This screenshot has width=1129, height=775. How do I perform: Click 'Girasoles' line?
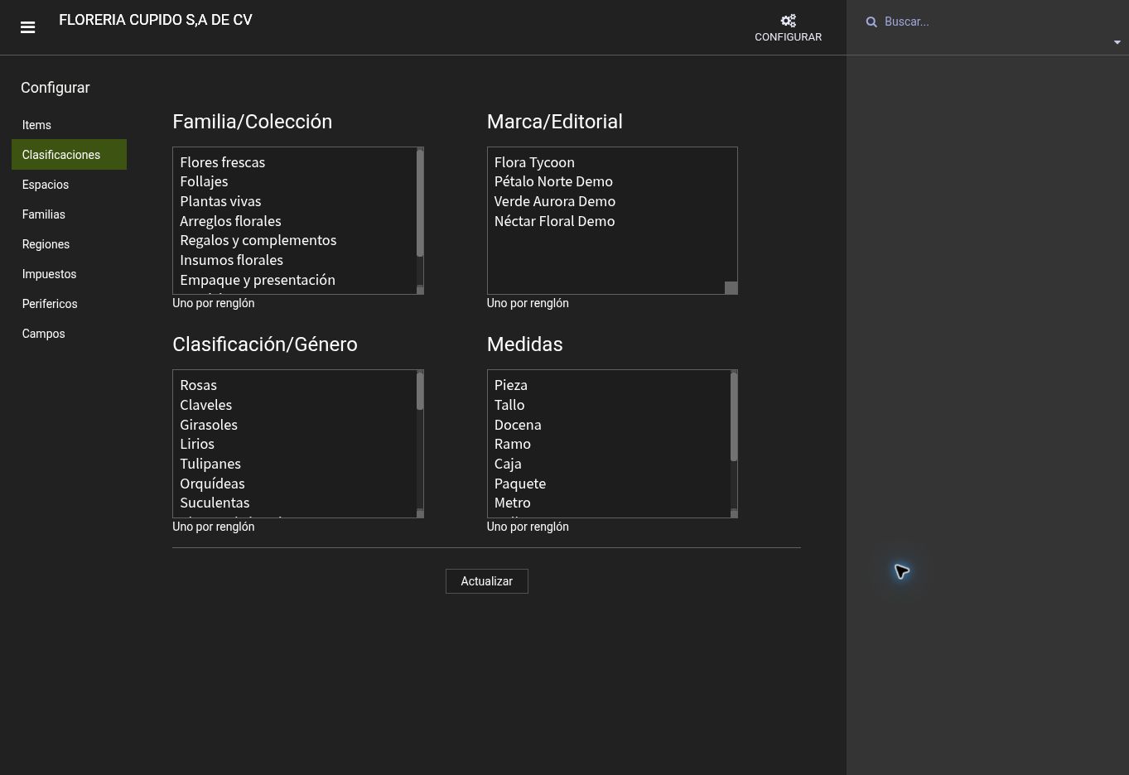pos(209,425)
